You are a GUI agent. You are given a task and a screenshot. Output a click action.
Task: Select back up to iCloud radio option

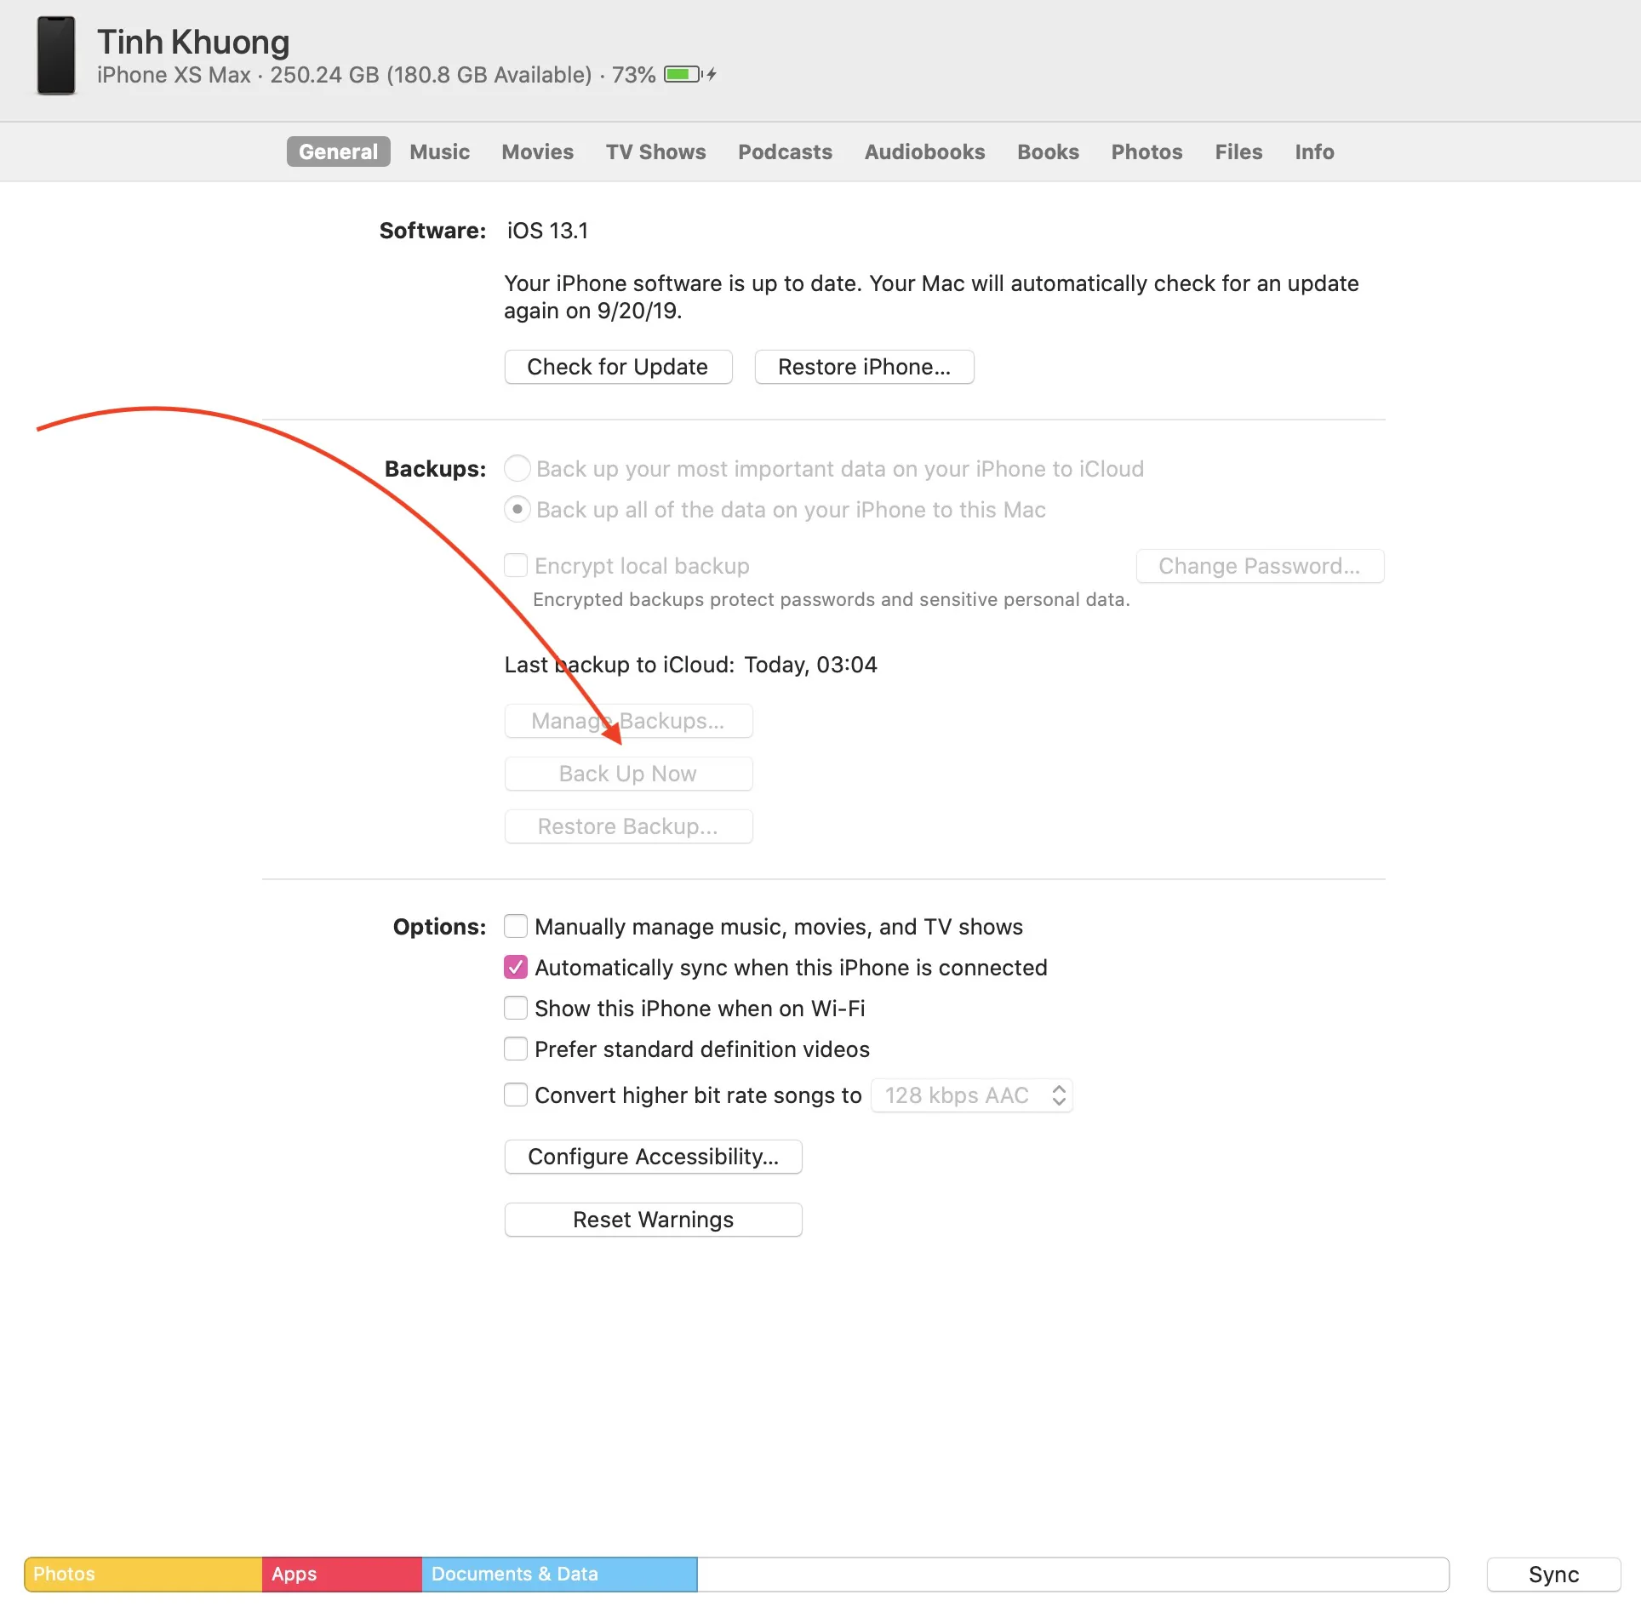tap(517, 469)
